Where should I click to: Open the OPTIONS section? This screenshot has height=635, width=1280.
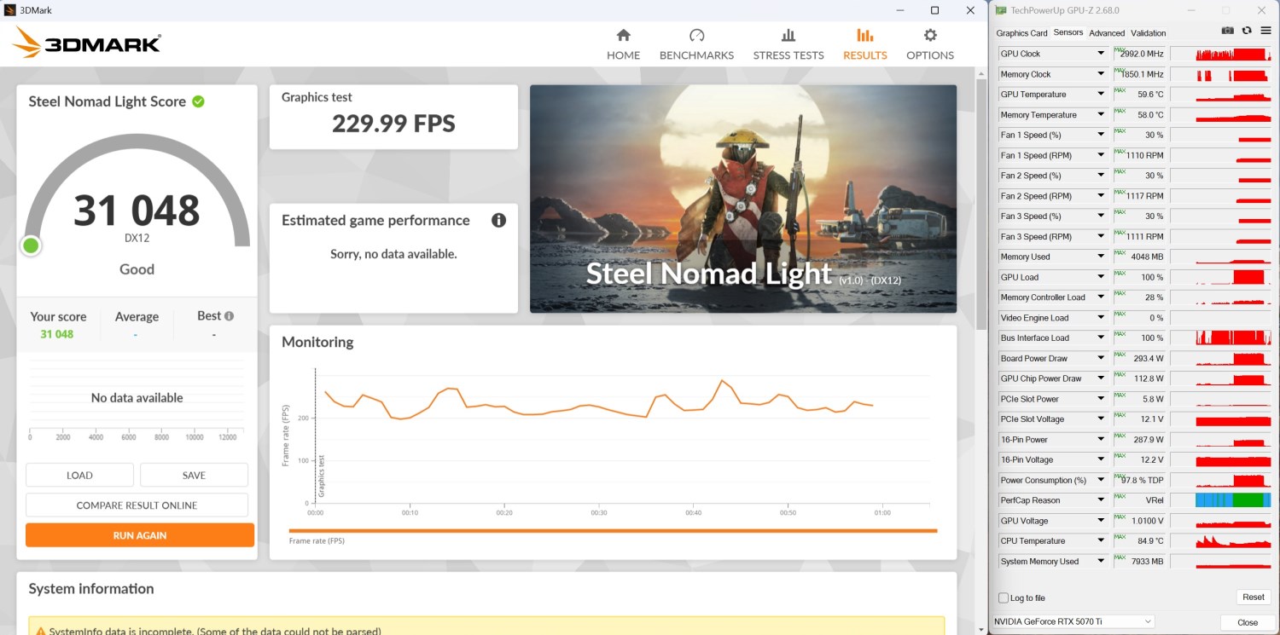tap(930, 44)
